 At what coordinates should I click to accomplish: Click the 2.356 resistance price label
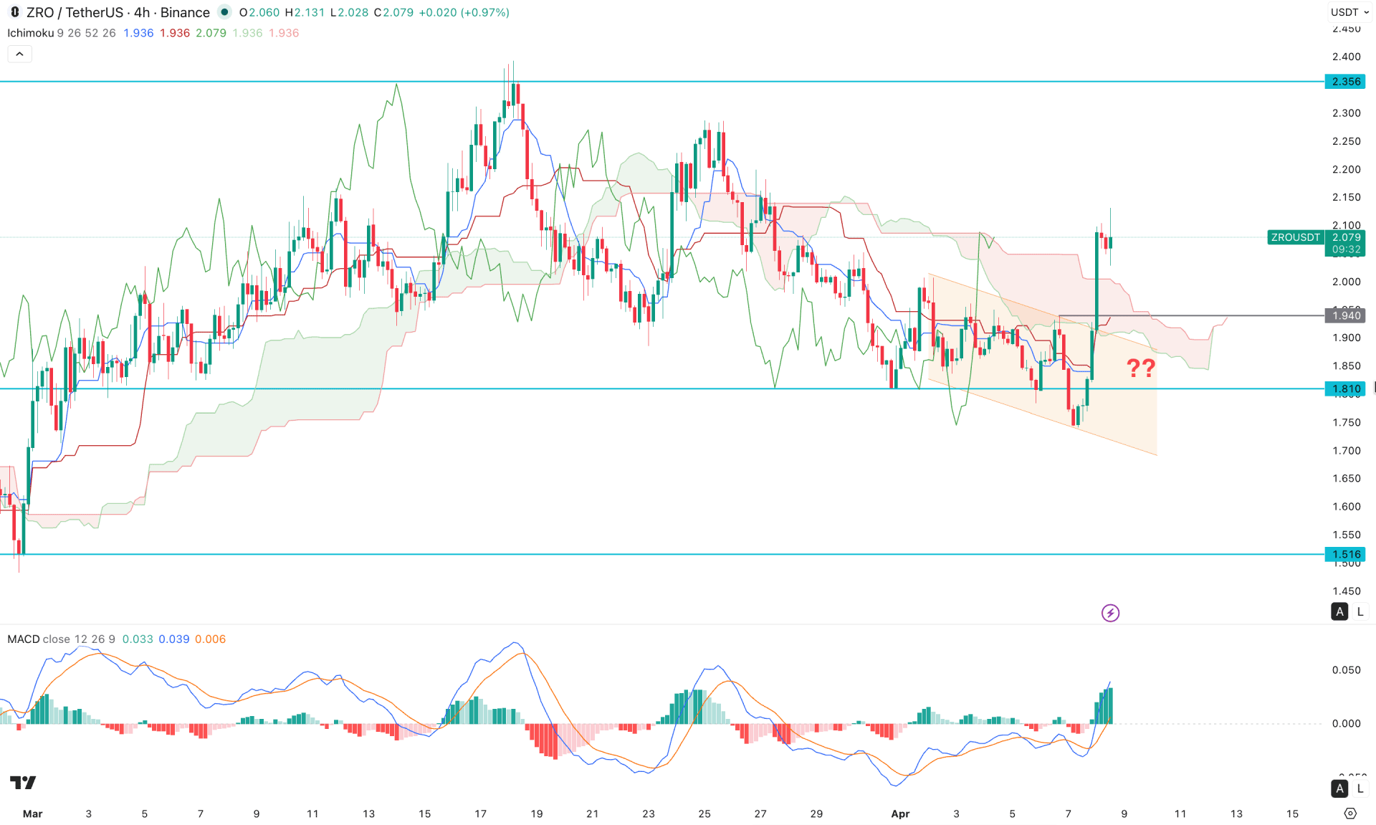(1345, 82)
